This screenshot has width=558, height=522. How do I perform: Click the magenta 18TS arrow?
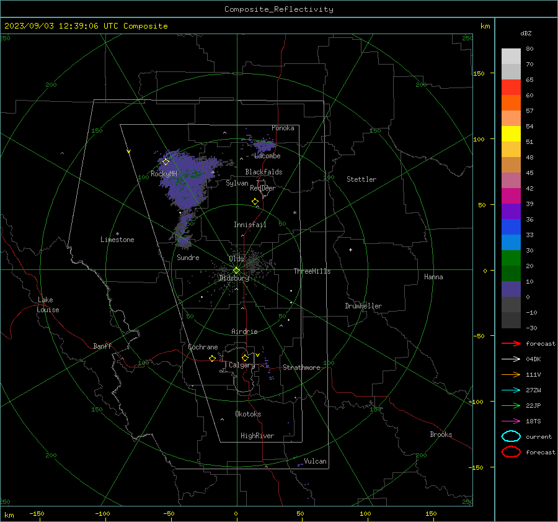[511, 421]
